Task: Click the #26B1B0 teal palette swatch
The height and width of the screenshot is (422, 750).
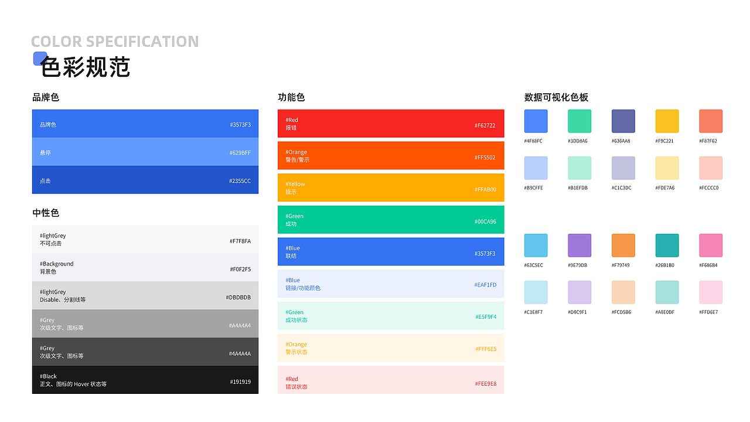Action: coord(667,245)
